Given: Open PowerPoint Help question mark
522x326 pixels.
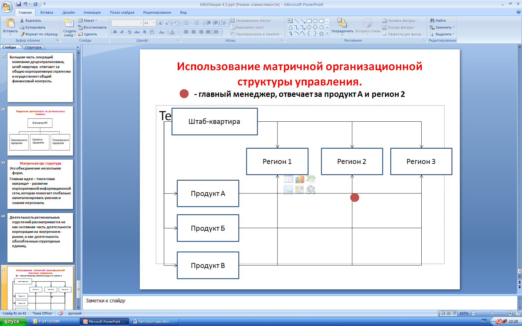Looking at the screenshot, I should coord(518,12).
